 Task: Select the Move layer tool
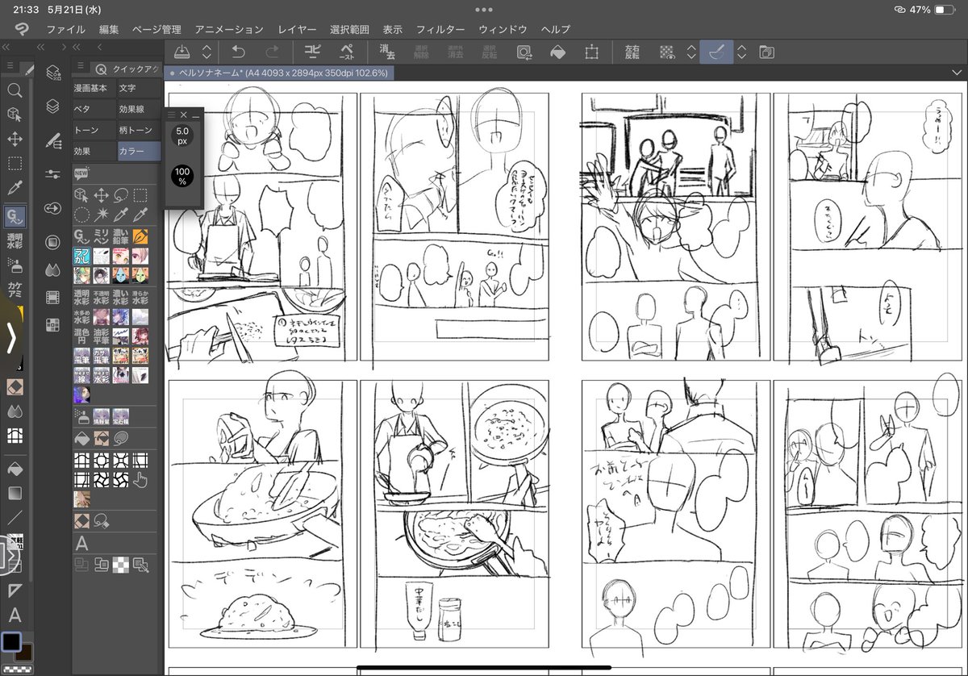pyautogui.click(x=15, y=139)
